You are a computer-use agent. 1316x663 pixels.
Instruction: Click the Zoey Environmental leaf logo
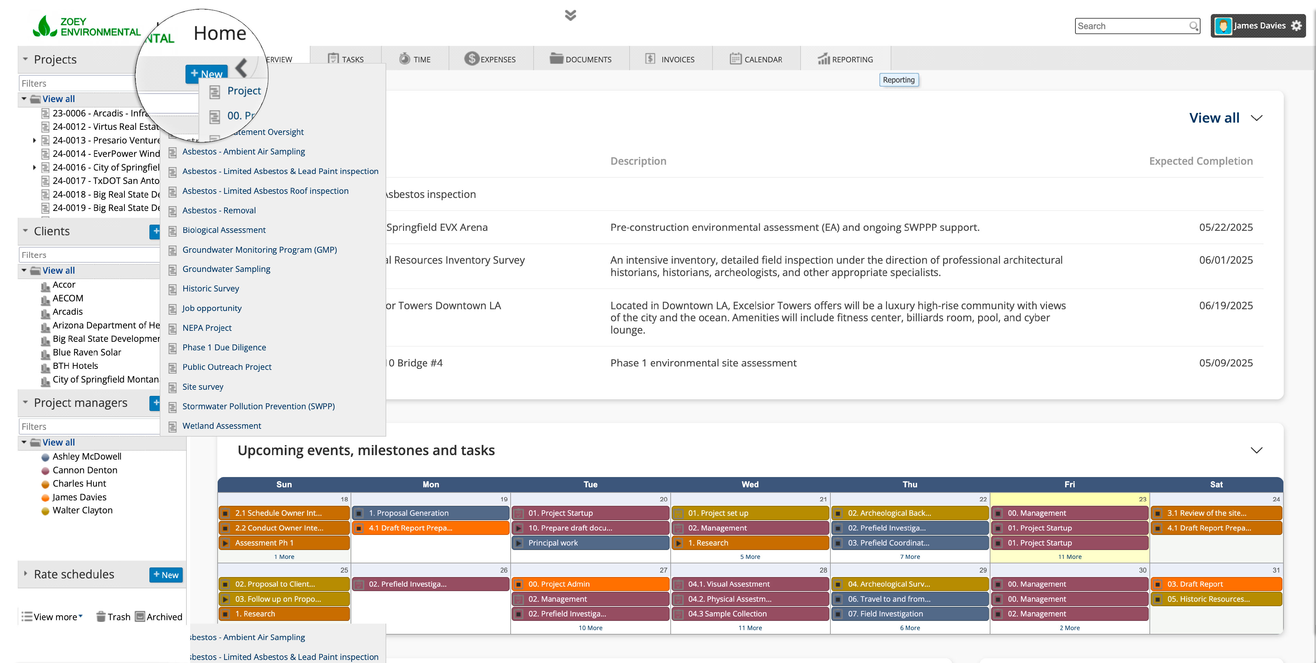45,26
